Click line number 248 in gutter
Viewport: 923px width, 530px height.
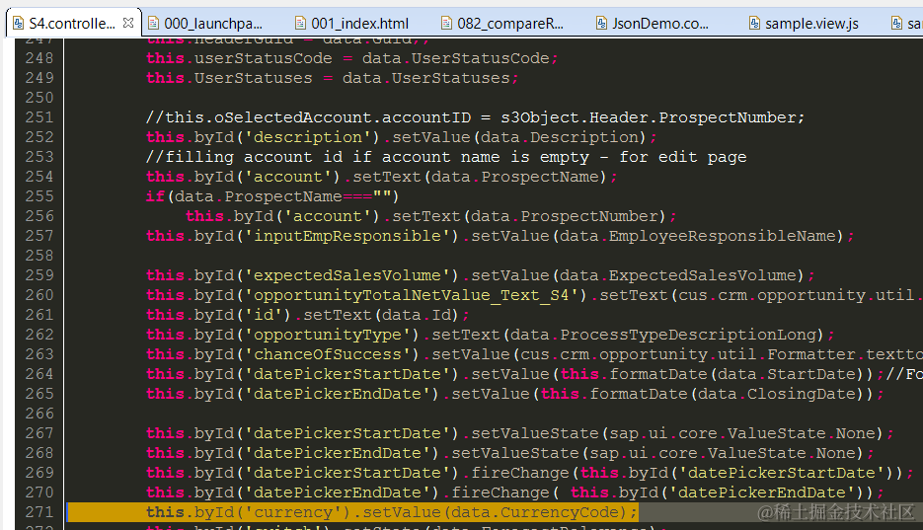[38, 58]
